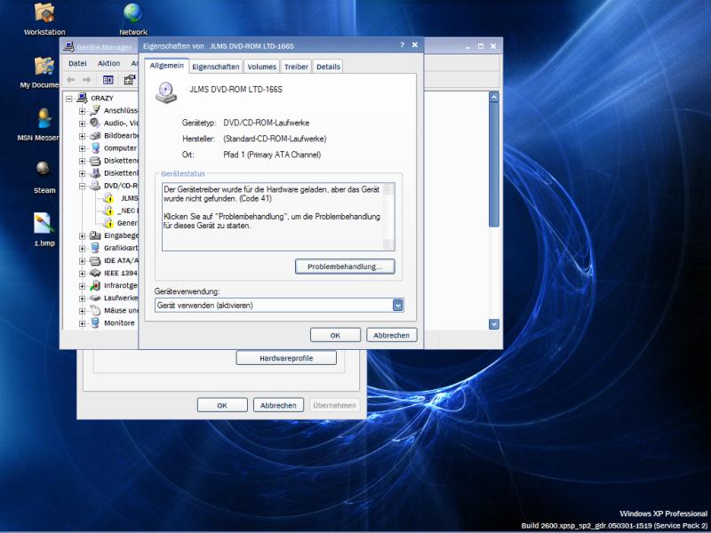This screenshot has height=533, width=711.
Task: Expand the Computer category node
Action: 82,148
